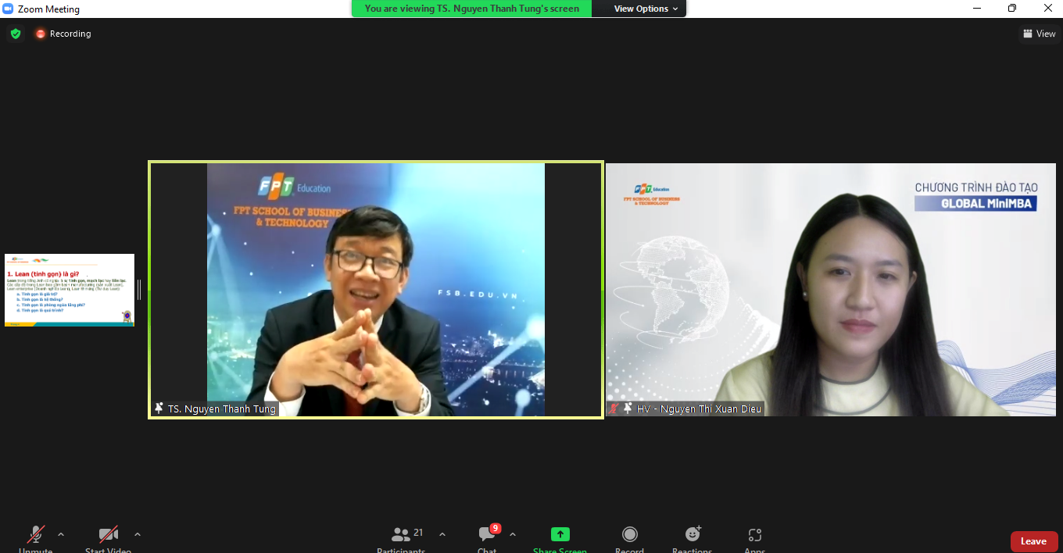The image size is (1063, 553).
Task: Open the Chat panel
Action: 488,537
